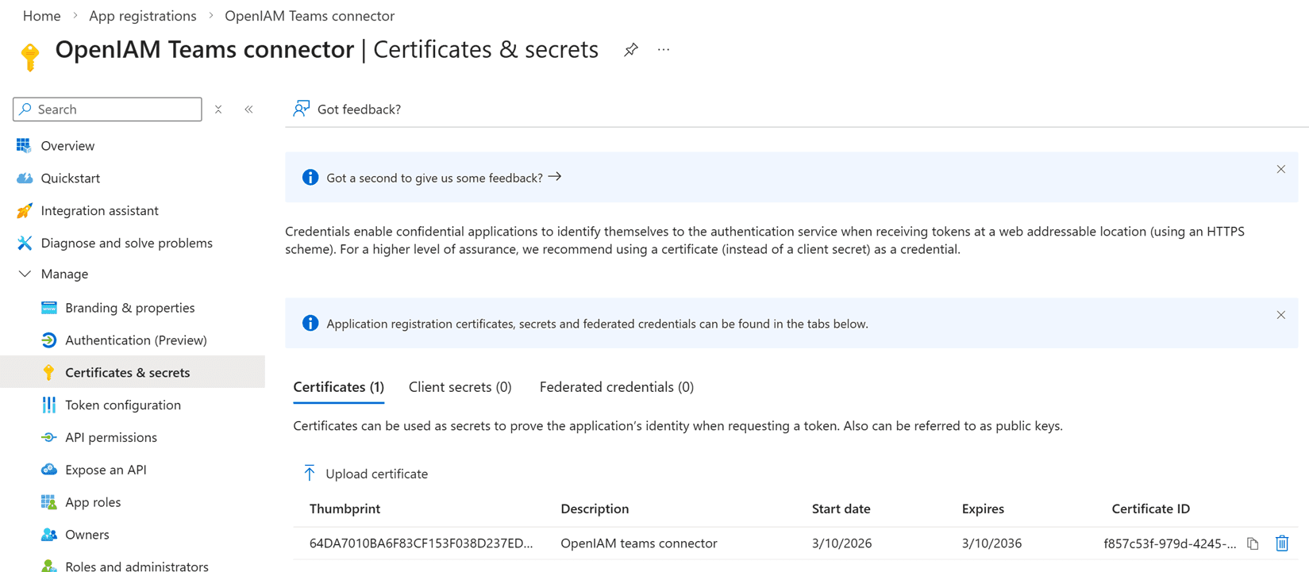Click the Got feedback icon
Screen dimensions: 1309x572
tap(302, 109)
